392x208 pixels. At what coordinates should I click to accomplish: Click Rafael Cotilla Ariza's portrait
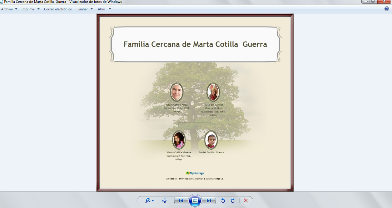pos(177,92)
